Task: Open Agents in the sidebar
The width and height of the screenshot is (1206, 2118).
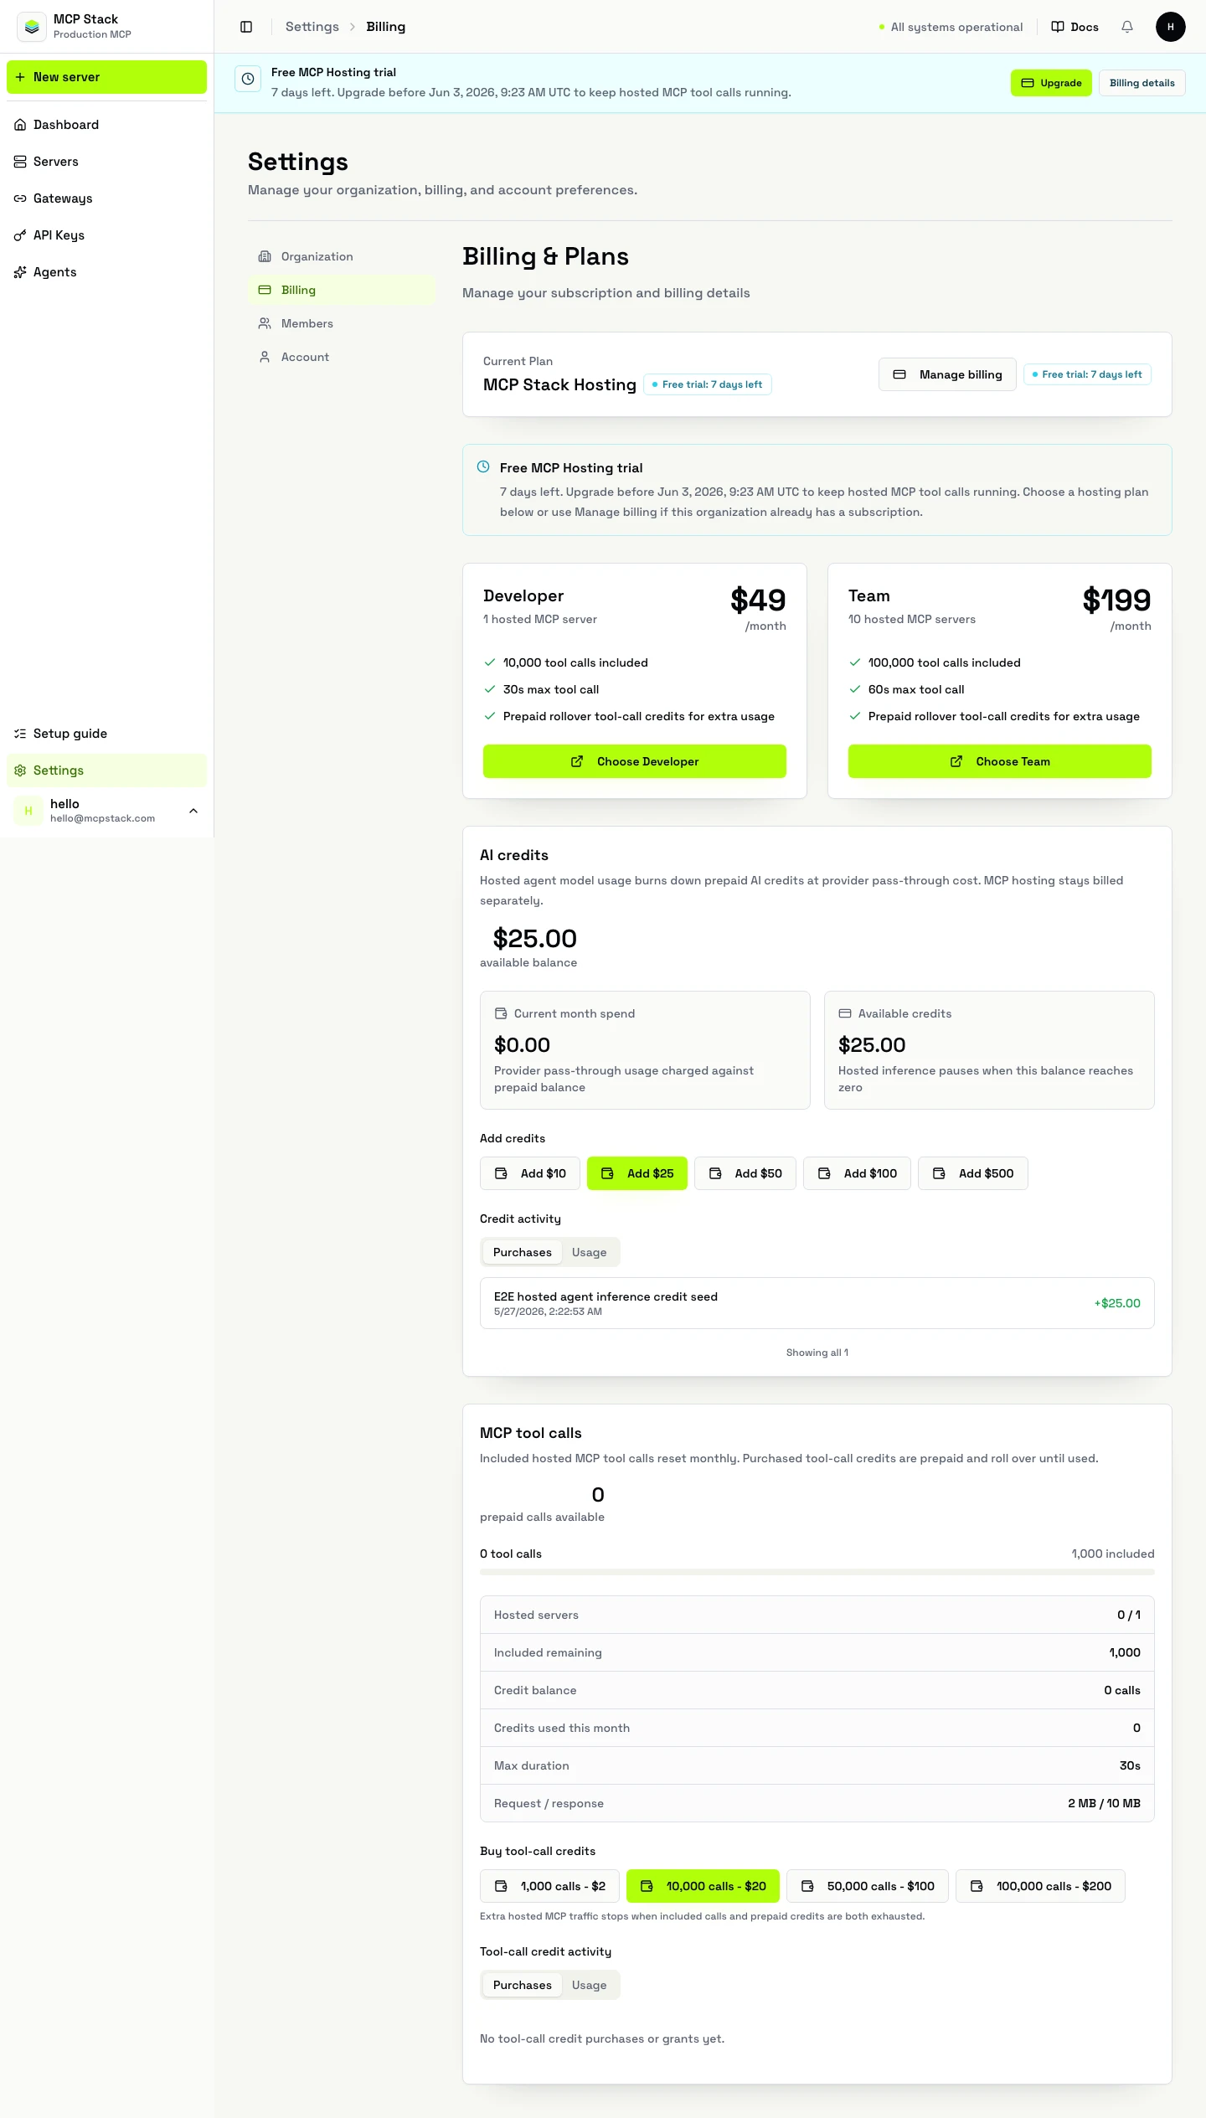Action: pos(106,272)
